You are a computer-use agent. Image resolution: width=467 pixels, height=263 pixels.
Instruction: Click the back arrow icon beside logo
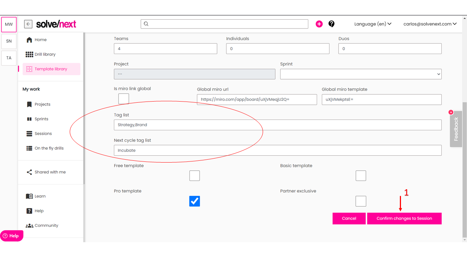(x=28, y=24)
